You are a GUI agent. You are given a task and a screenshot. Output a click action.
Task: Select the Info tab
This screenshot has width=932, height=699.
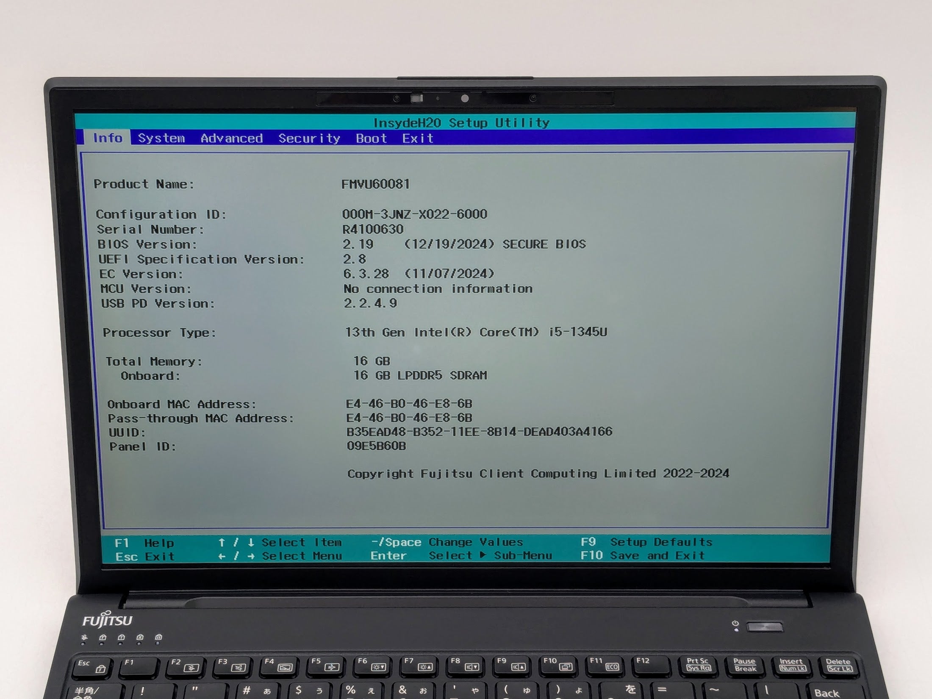click(108, 138)
